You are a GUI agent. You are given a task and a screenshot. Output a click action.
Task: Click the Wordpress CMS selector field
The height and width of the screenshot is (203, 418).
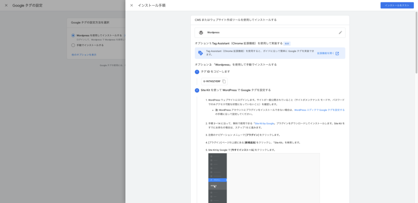(270, 33)
